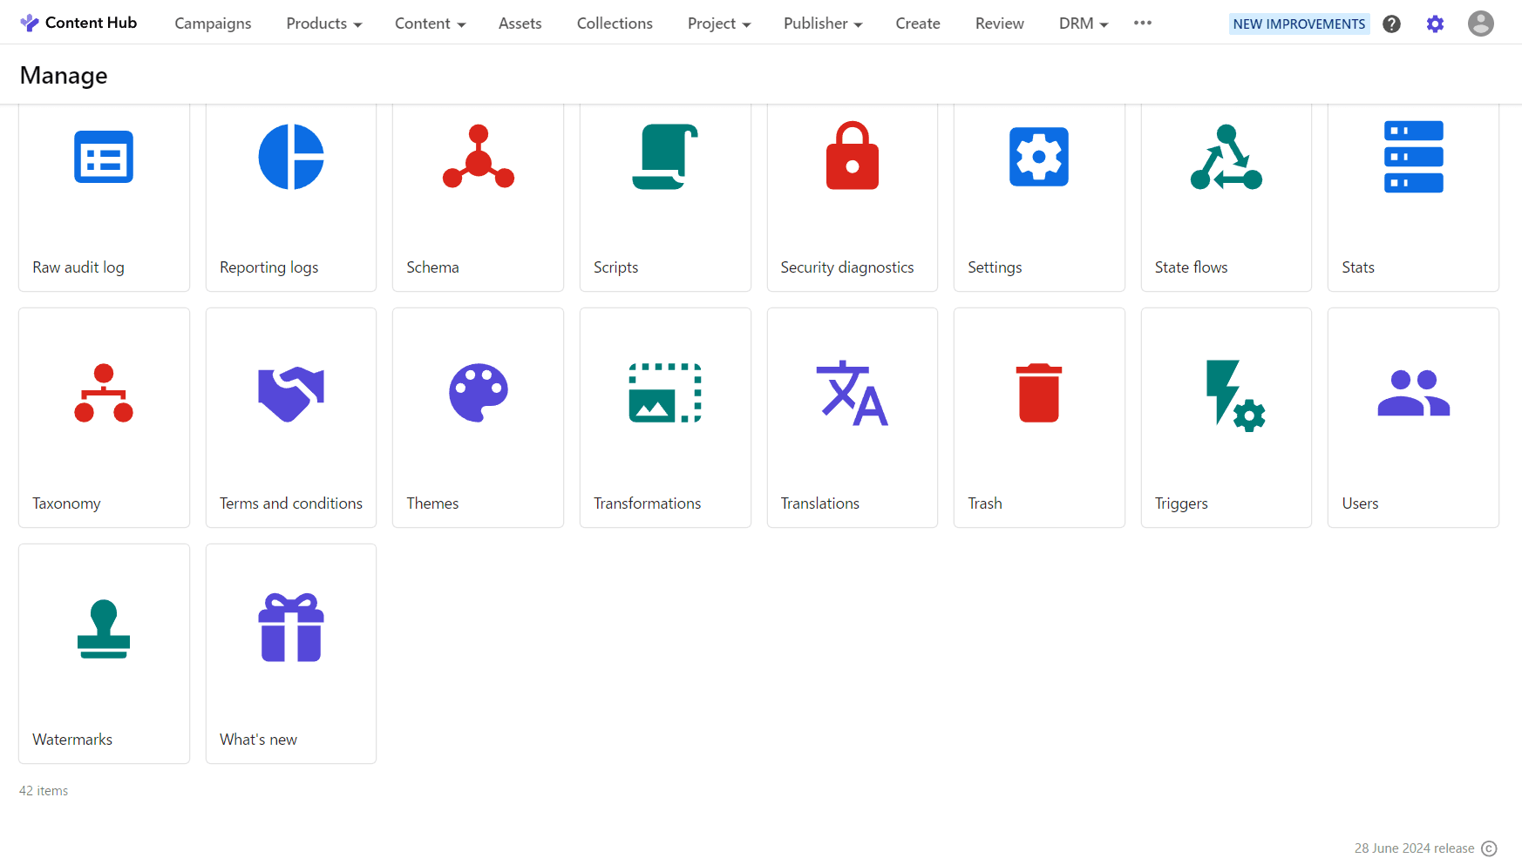Click the Taxonomy hierarchy icon
This screenshot has height=865, width=1522.
[104, 393]
